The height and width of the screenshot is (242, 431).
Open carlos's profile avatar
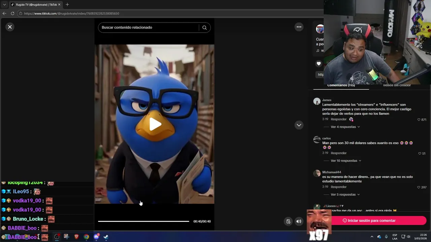[x=317, y=139]
